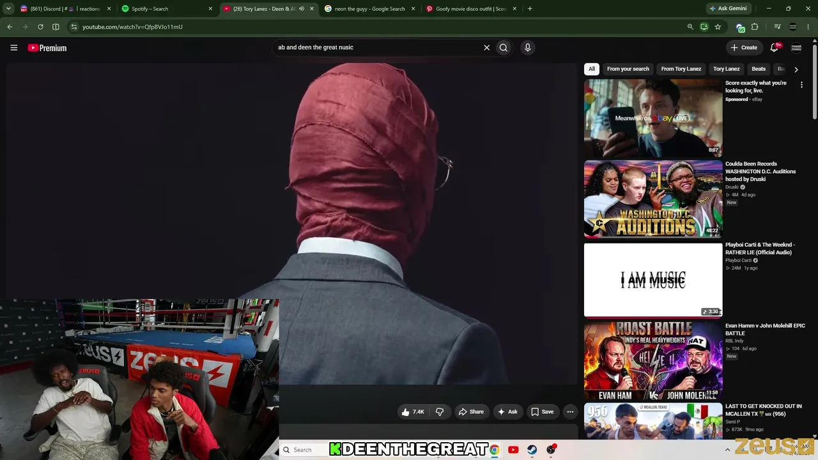Visit the RBL Indy channel name
818x460 pixels.
(x=734, y=341)
